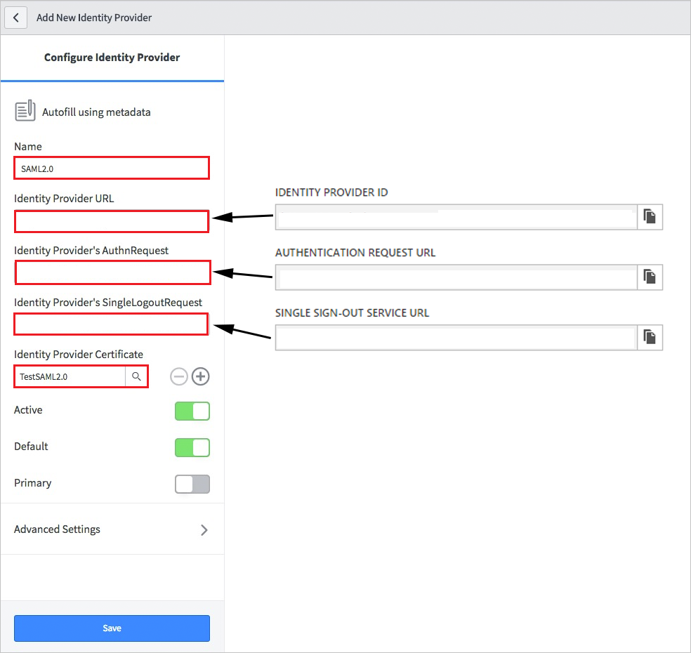Viewport: 691px width, 653px height.
Task: Enable the Primary toggle
Action: [192, 484]
